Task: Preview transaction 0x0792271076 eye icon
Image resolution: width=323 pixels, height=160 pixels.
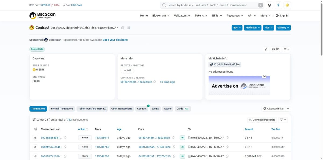Action: click(35, 156)
